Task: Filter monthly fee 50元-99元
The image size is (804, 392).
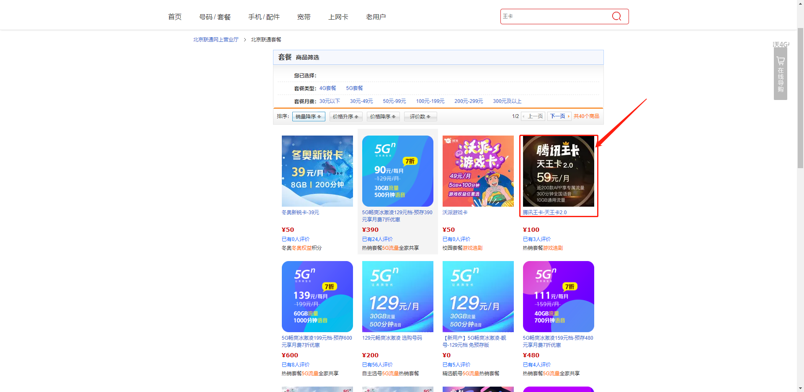Action: (394, 101)
